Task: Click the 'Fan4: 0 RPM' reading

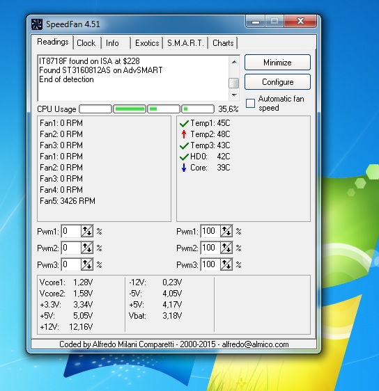Action: [x=61, y=190]
